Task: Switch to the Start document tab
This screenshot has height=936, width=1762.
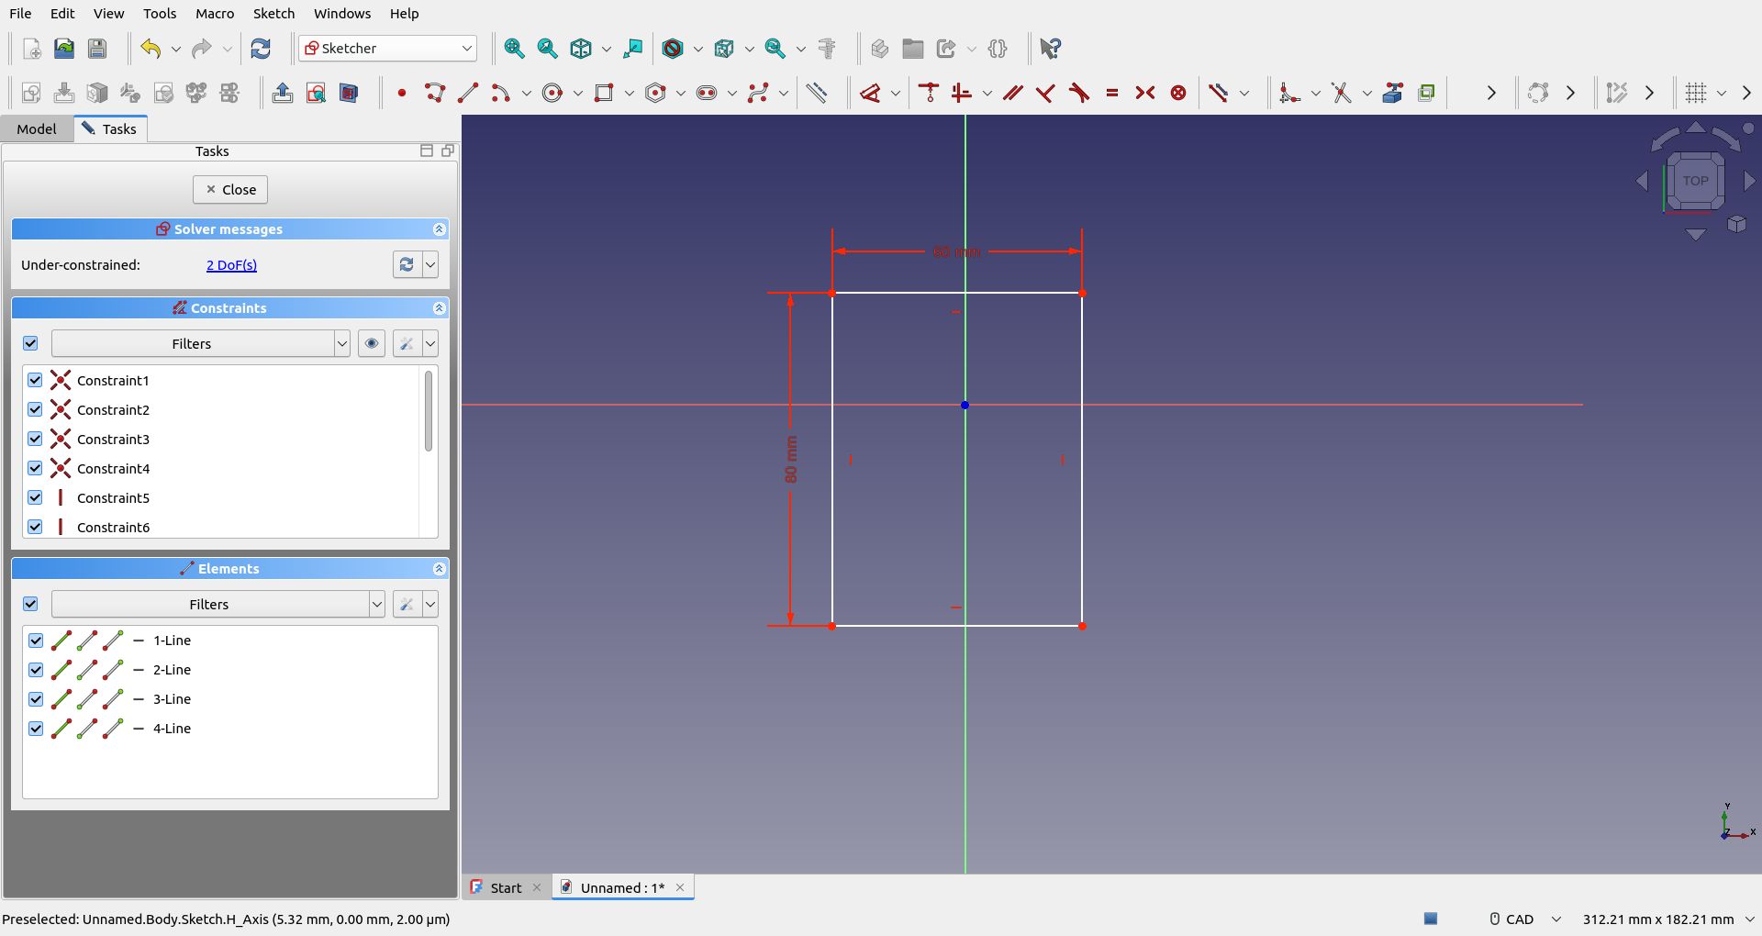Action: point(506,887)
